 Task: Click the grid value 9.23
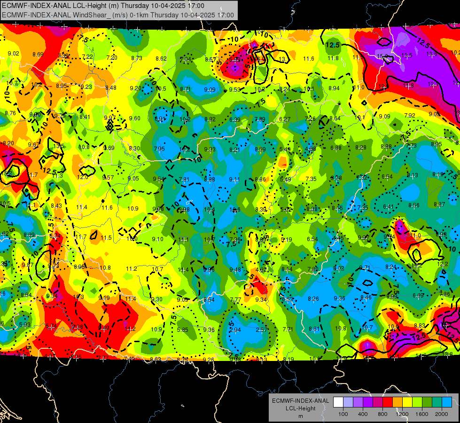(86, 86)
